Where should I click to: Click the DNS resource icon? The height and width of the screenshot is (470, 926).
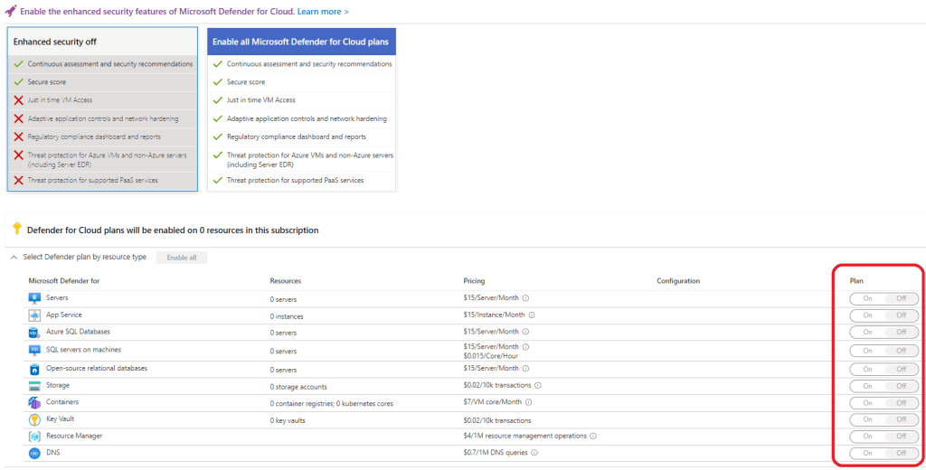click(34, 453)
